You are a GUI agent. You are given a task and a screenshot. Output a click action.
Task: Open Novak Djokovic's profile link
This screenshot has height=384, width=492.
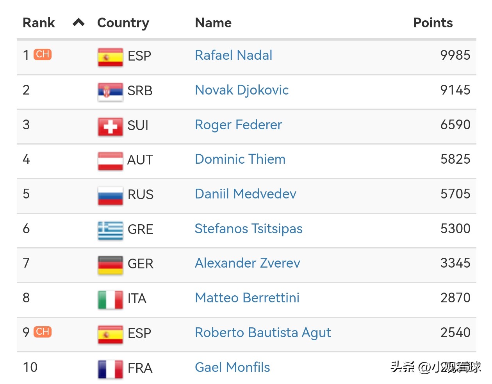coord(242,90)
